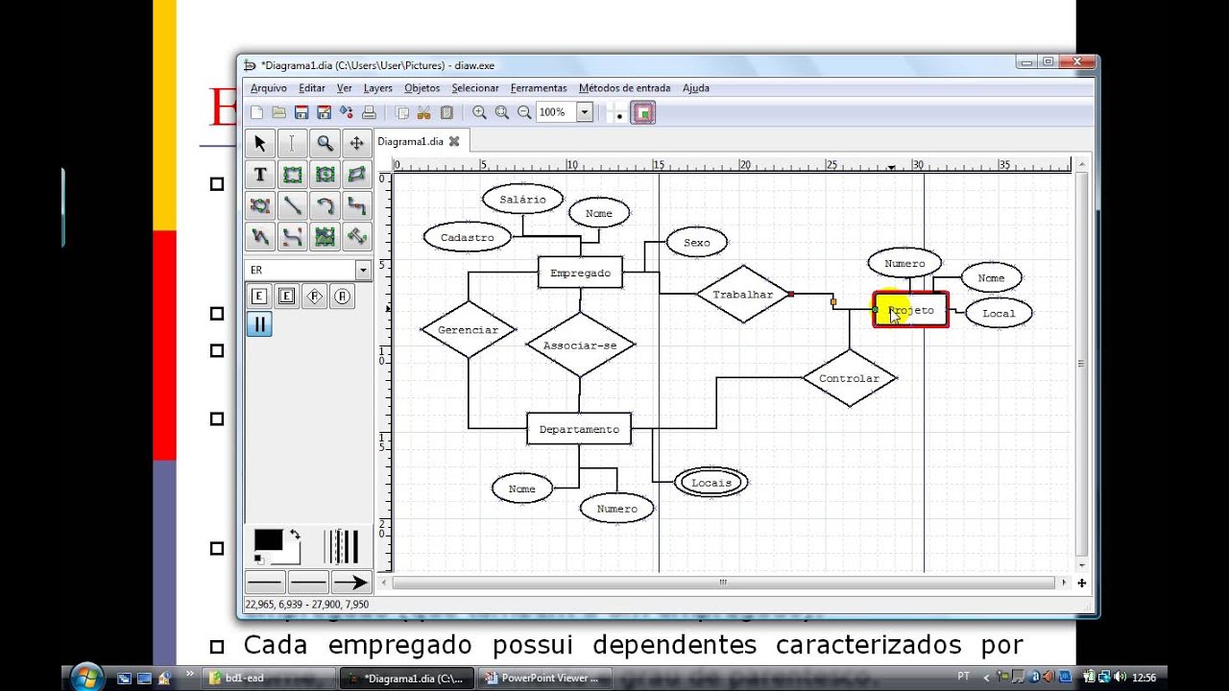This screenshot has width=1229, height=691.
Task: Zoom in with the plus magnifier icon
Action: coord(479,112)
